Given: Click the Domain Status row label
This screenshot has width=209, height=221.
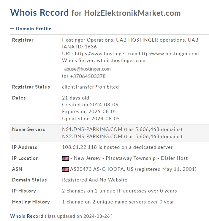Looking at the screenshot, I should point(29,180).
